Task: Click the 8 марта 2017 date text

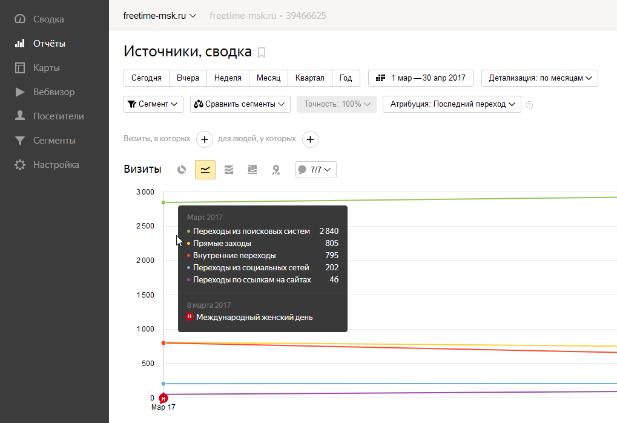Action: [x=208, y=305]
